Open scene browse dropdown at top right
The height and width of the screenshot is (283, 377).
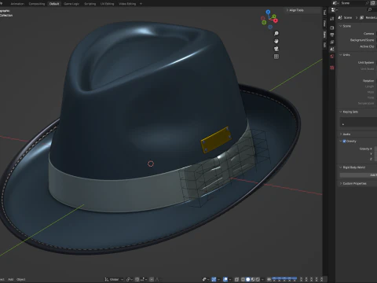tap(335, 3)
